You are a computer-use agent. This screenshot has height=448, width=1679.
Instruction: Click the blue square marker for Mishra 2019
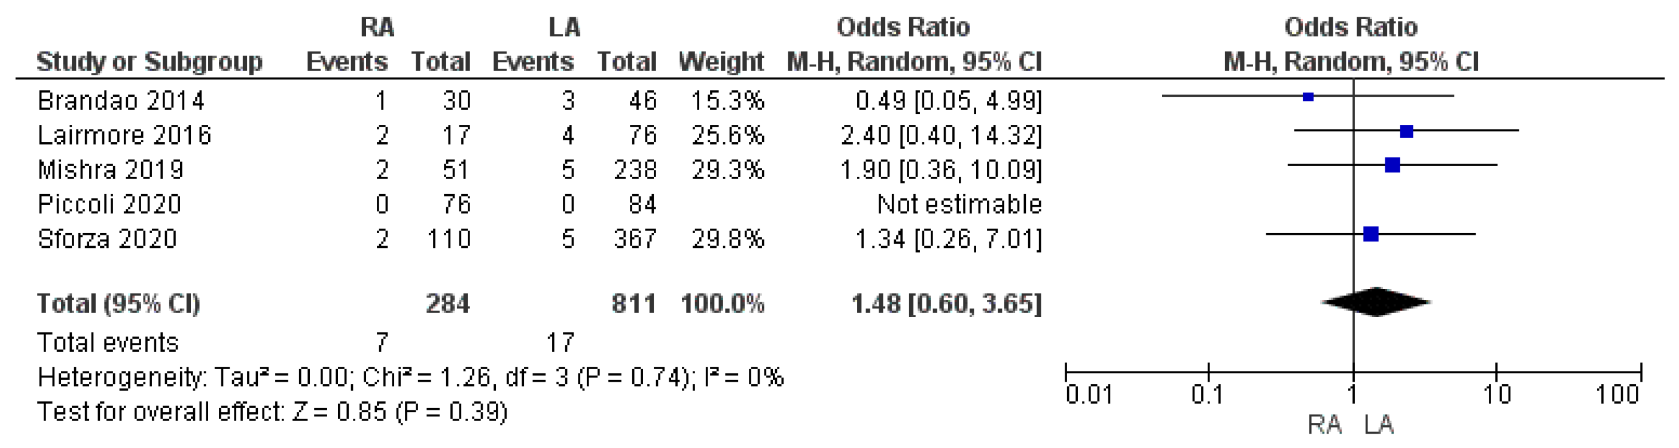coord(1392,165)
